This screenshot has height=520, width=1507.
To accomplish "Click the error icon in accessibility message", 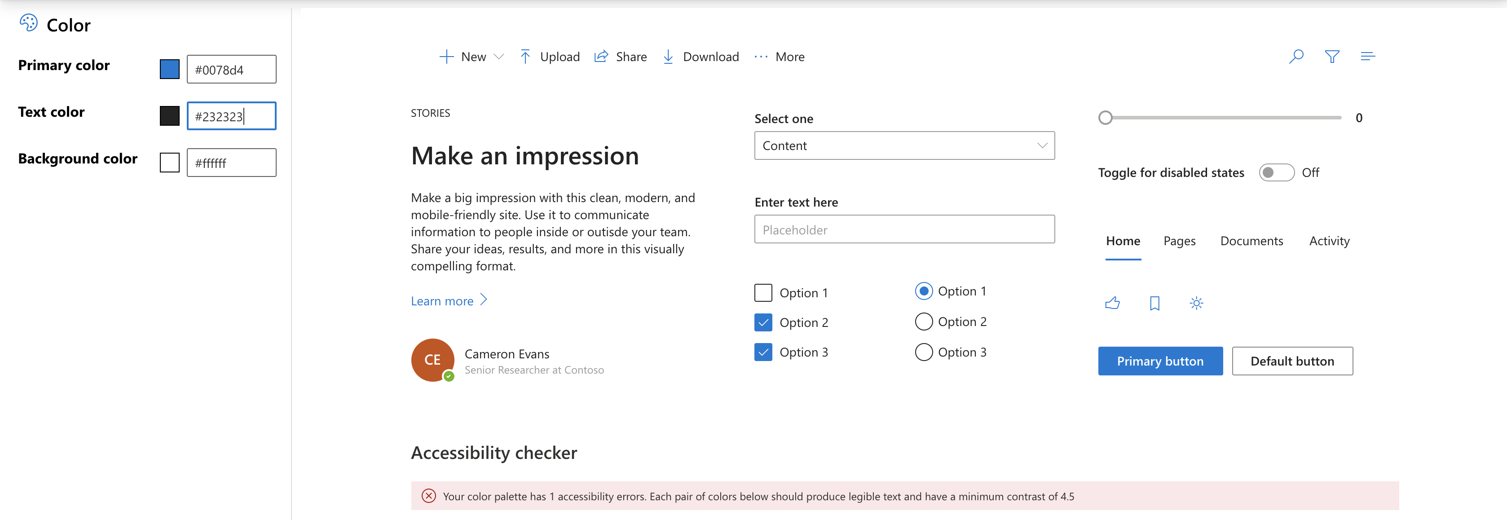I will [x=429, y=496].
